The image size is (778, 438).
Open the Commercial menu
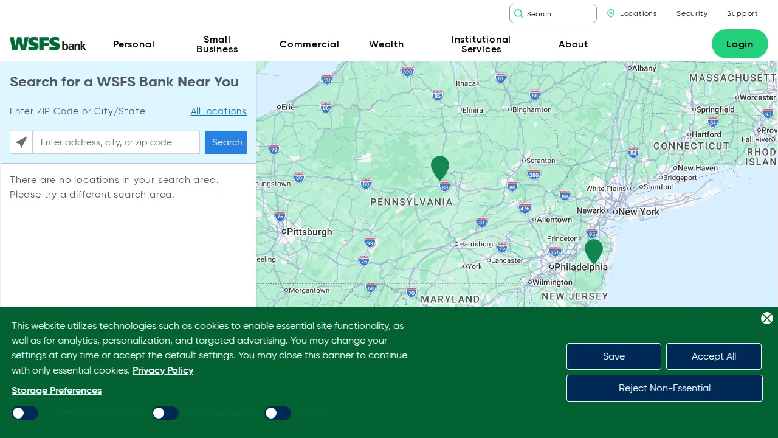pyautogui.click(x=309, y=44)
